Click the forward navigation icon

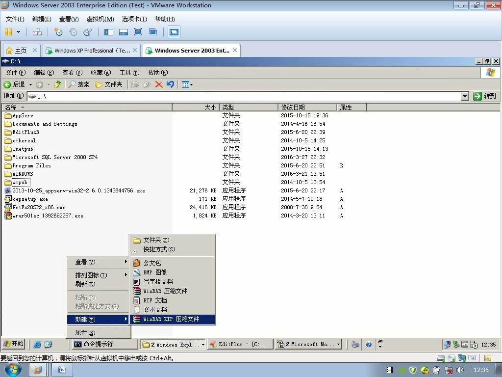[x=39, y=84]
